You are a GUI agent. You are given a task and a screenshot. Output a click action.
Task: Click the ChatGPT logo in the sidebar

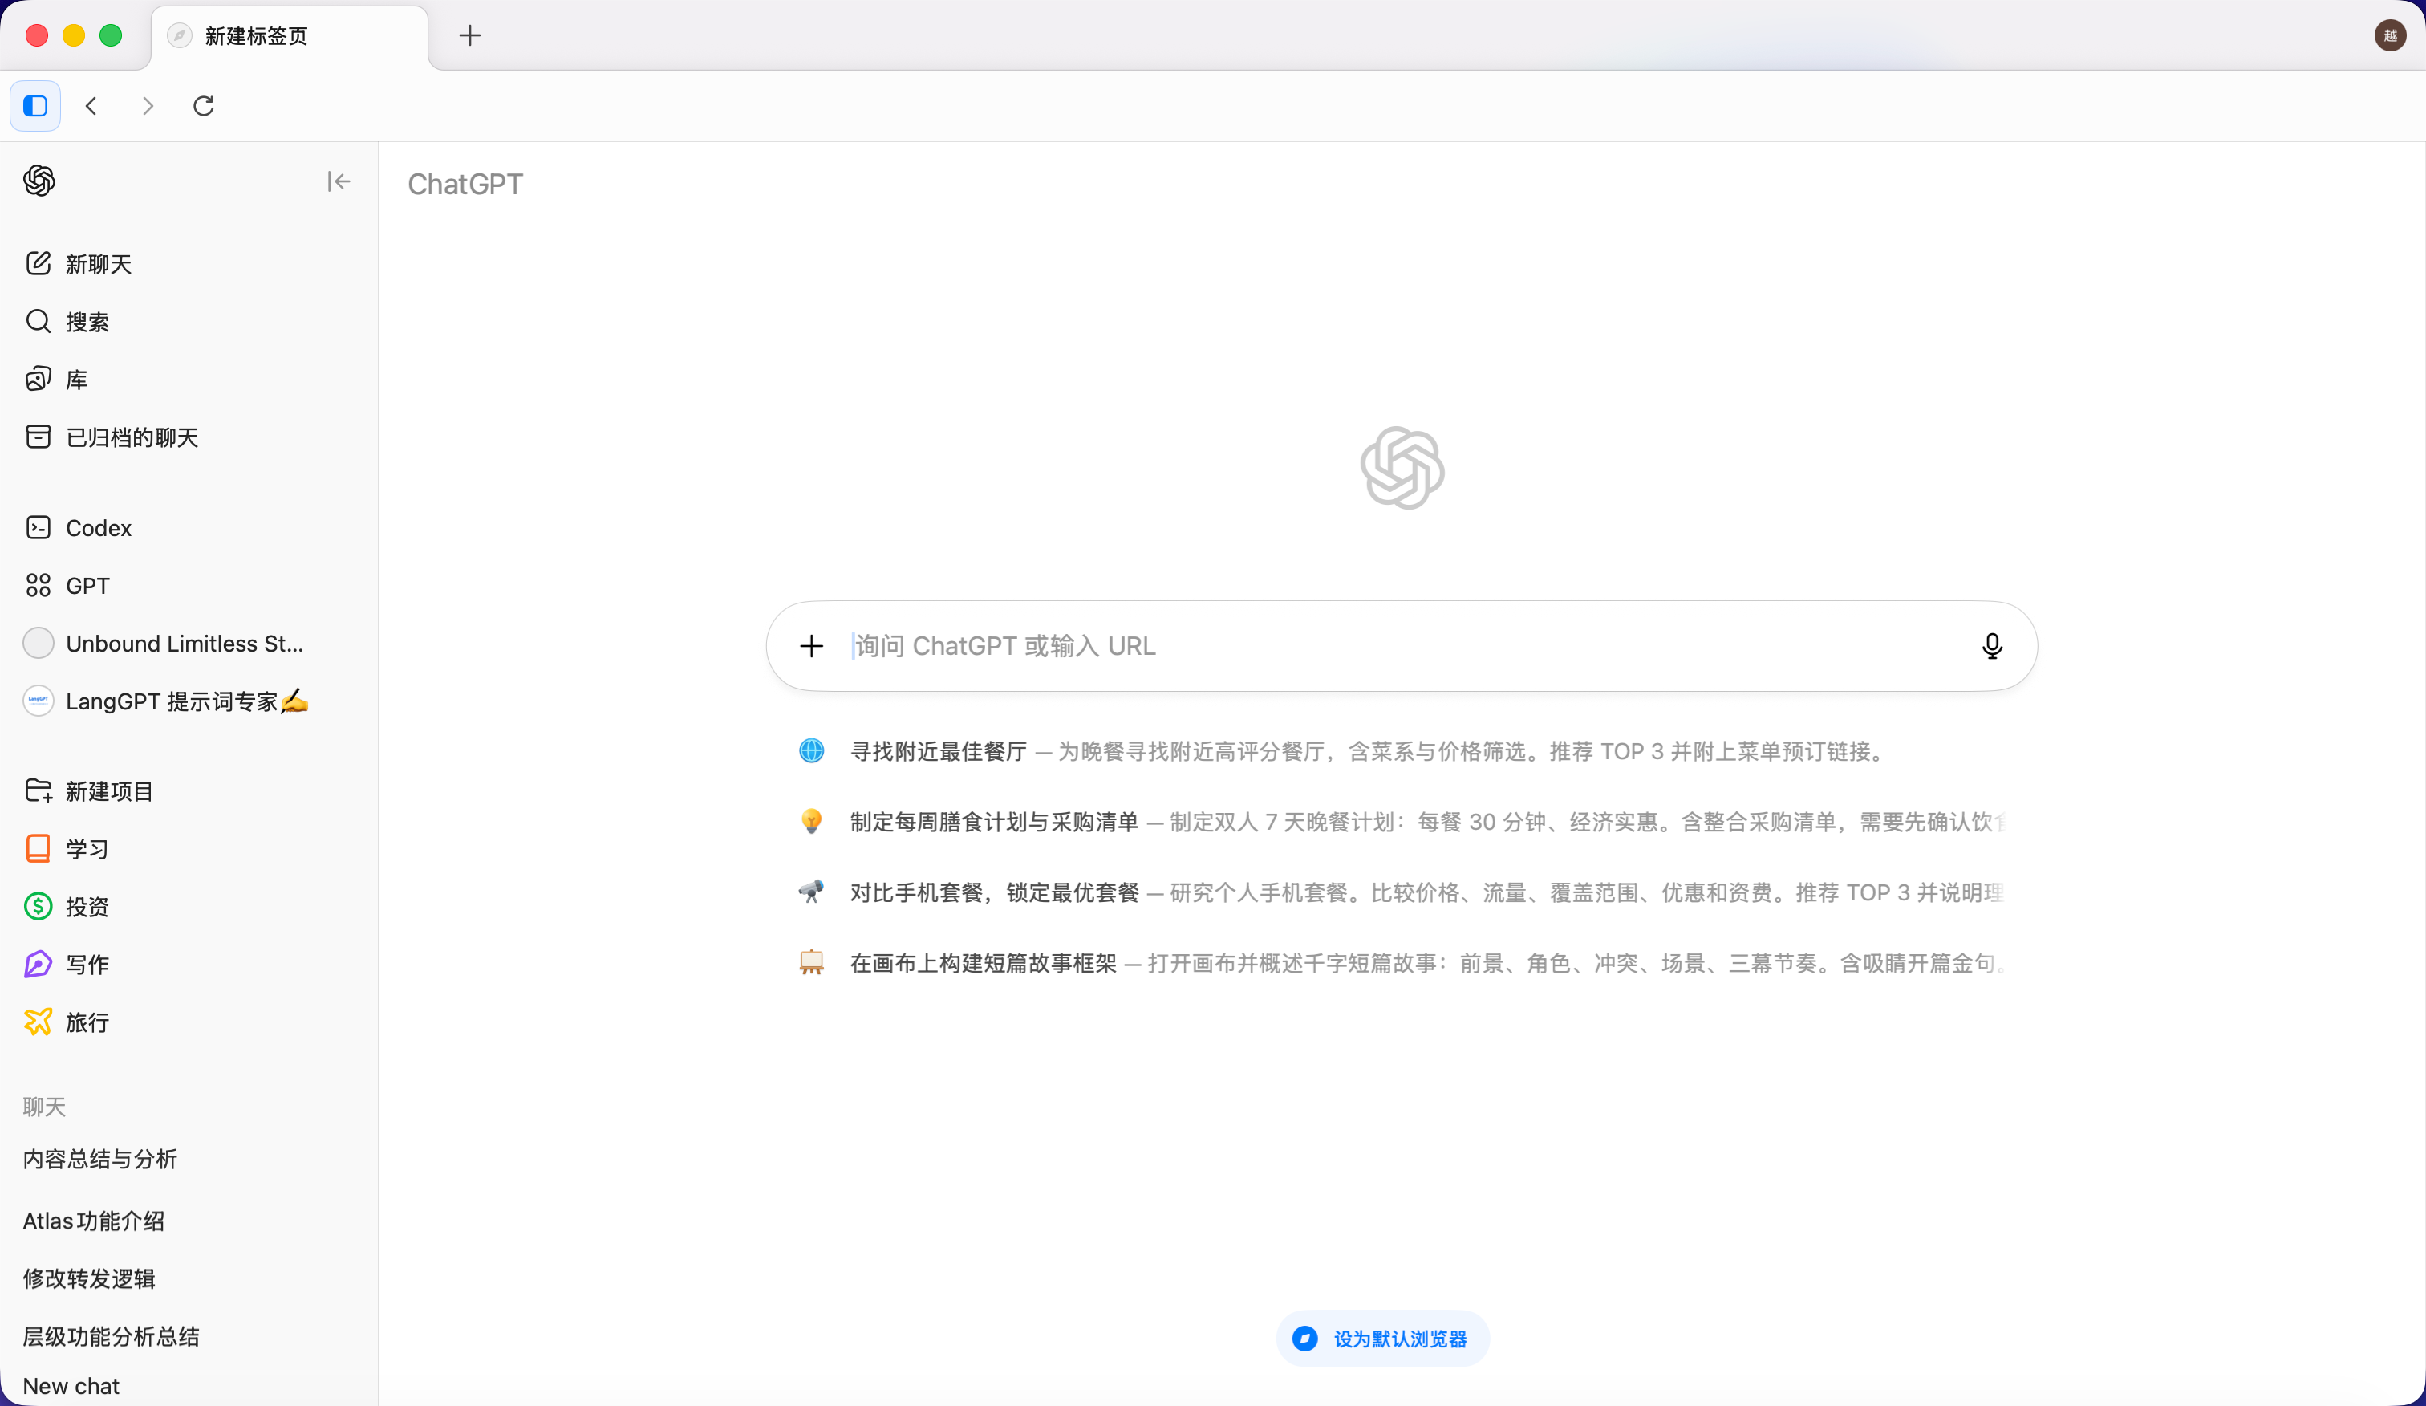39,180
